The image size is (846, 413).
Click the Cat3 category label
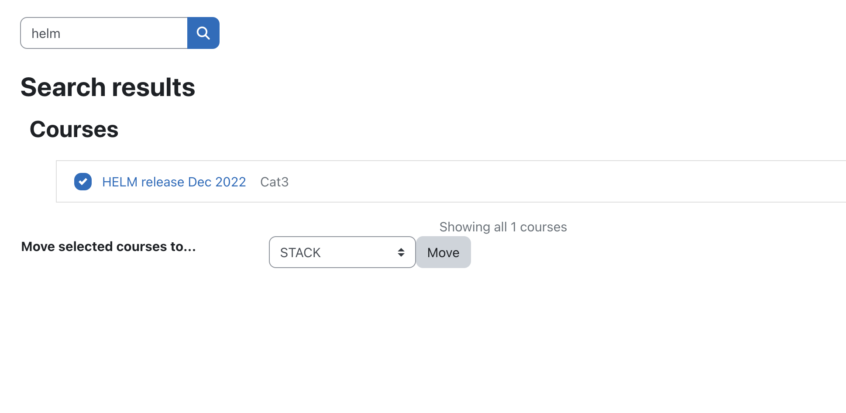pos(274,182)
